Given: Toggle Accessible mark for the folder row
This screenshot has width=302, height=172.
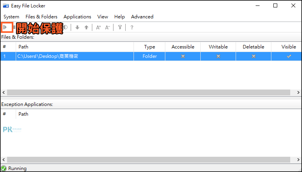Looking at the screenshot, I should [x=183, y=56].
